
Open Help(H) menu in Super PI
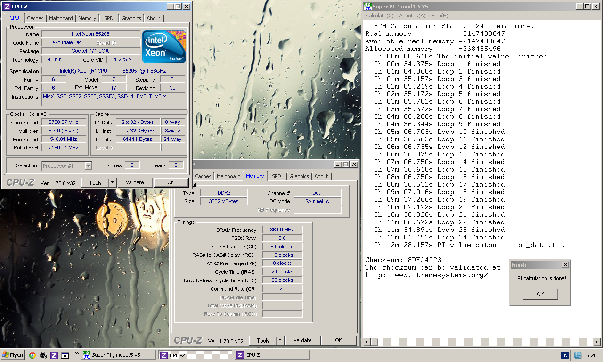(x=440, y=16)
